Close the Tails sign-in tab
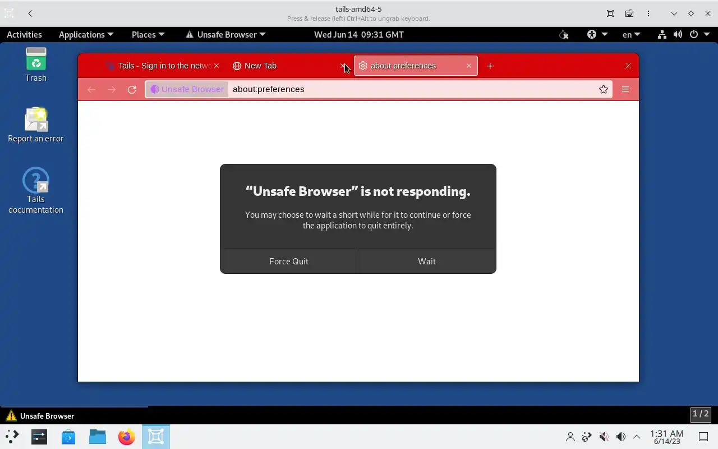 [x=217, y=66]
